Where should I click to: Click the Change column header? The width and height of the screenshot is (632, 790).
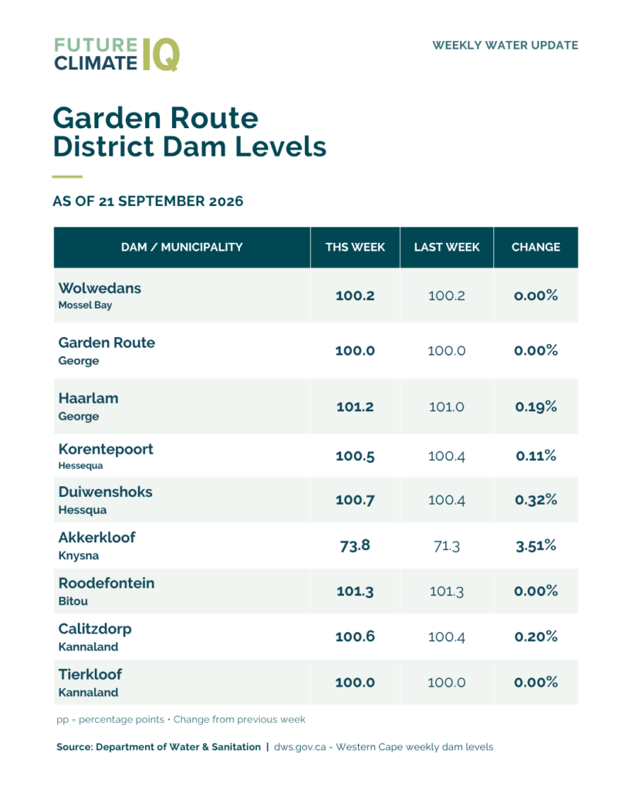(x=536, y=247)
